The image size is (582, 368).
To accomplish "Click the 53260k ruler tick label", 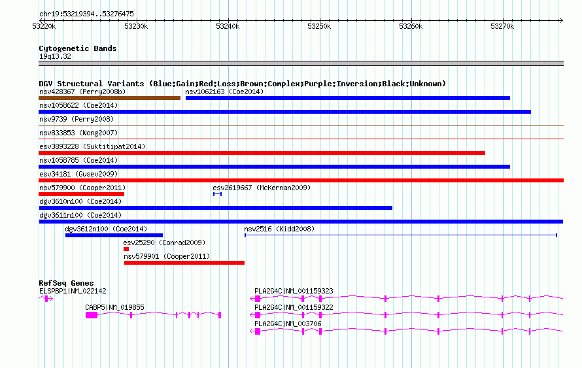I will tap(411, 26).
